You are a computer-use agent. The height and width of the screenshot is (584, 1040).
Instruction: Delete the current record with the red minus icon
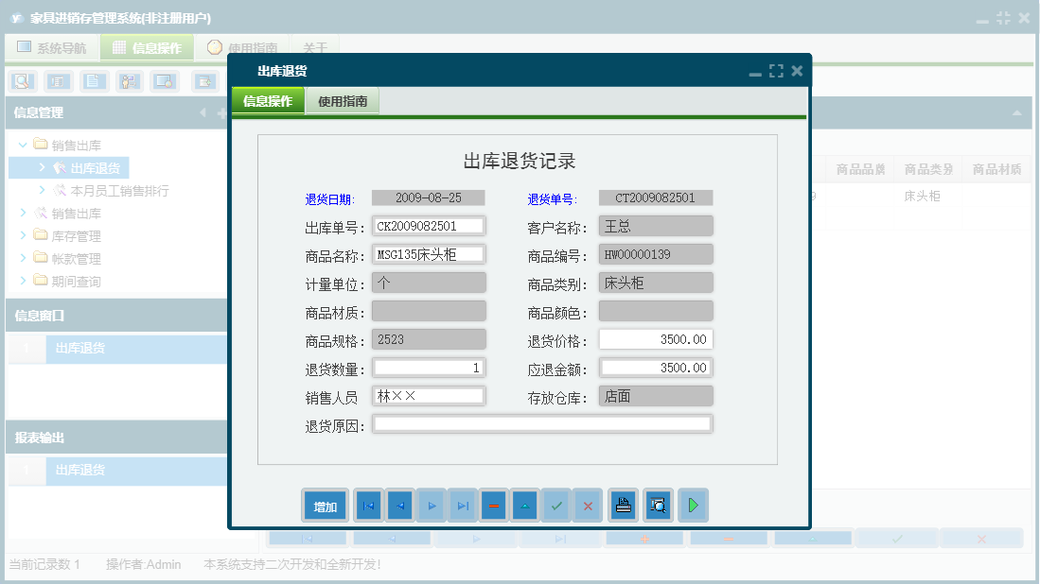pyautogui.click(x=494, y=505)
